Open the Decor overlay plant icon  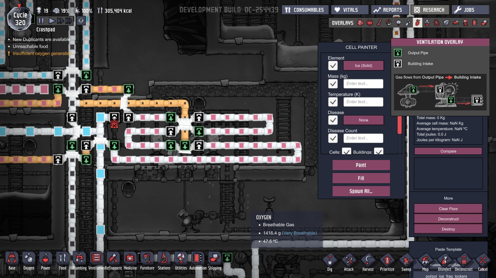(427, 23)
